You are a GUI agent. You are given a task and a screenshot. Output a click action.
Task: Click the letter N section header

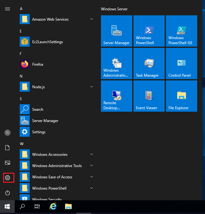(21, 76)
